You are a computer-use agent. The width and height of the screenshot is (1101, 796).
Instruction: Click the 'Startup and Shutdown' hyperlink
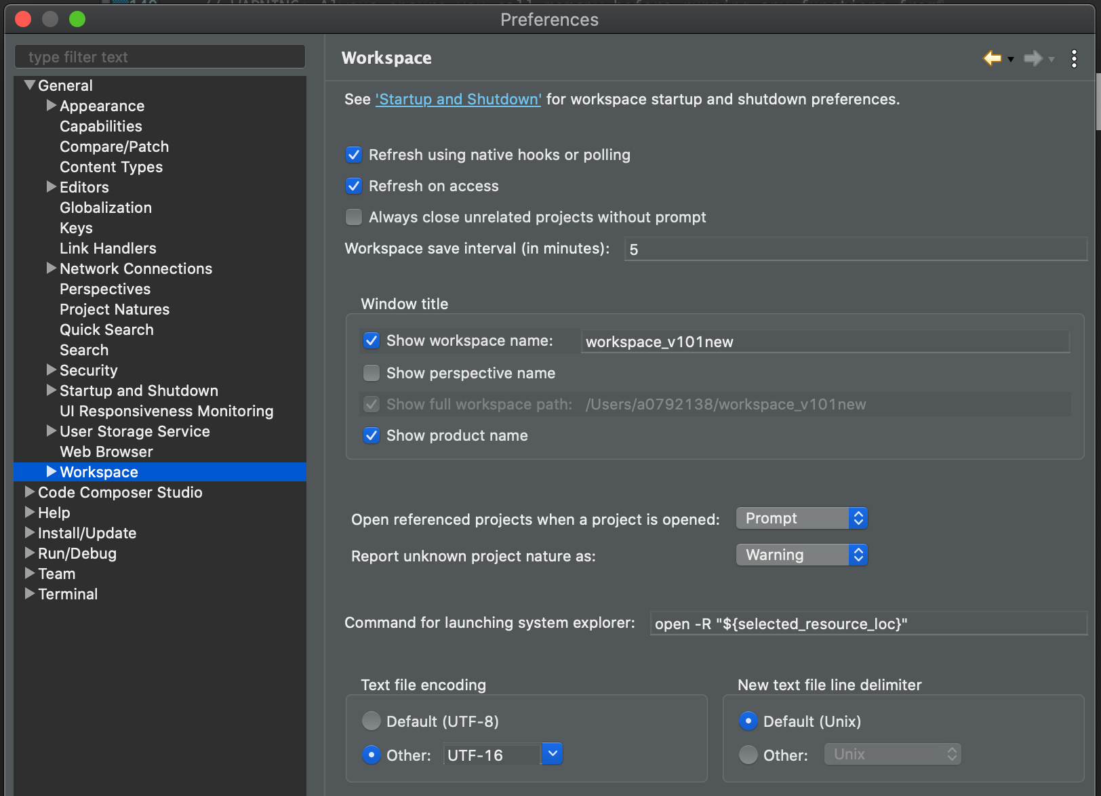[x=458, y=99]
